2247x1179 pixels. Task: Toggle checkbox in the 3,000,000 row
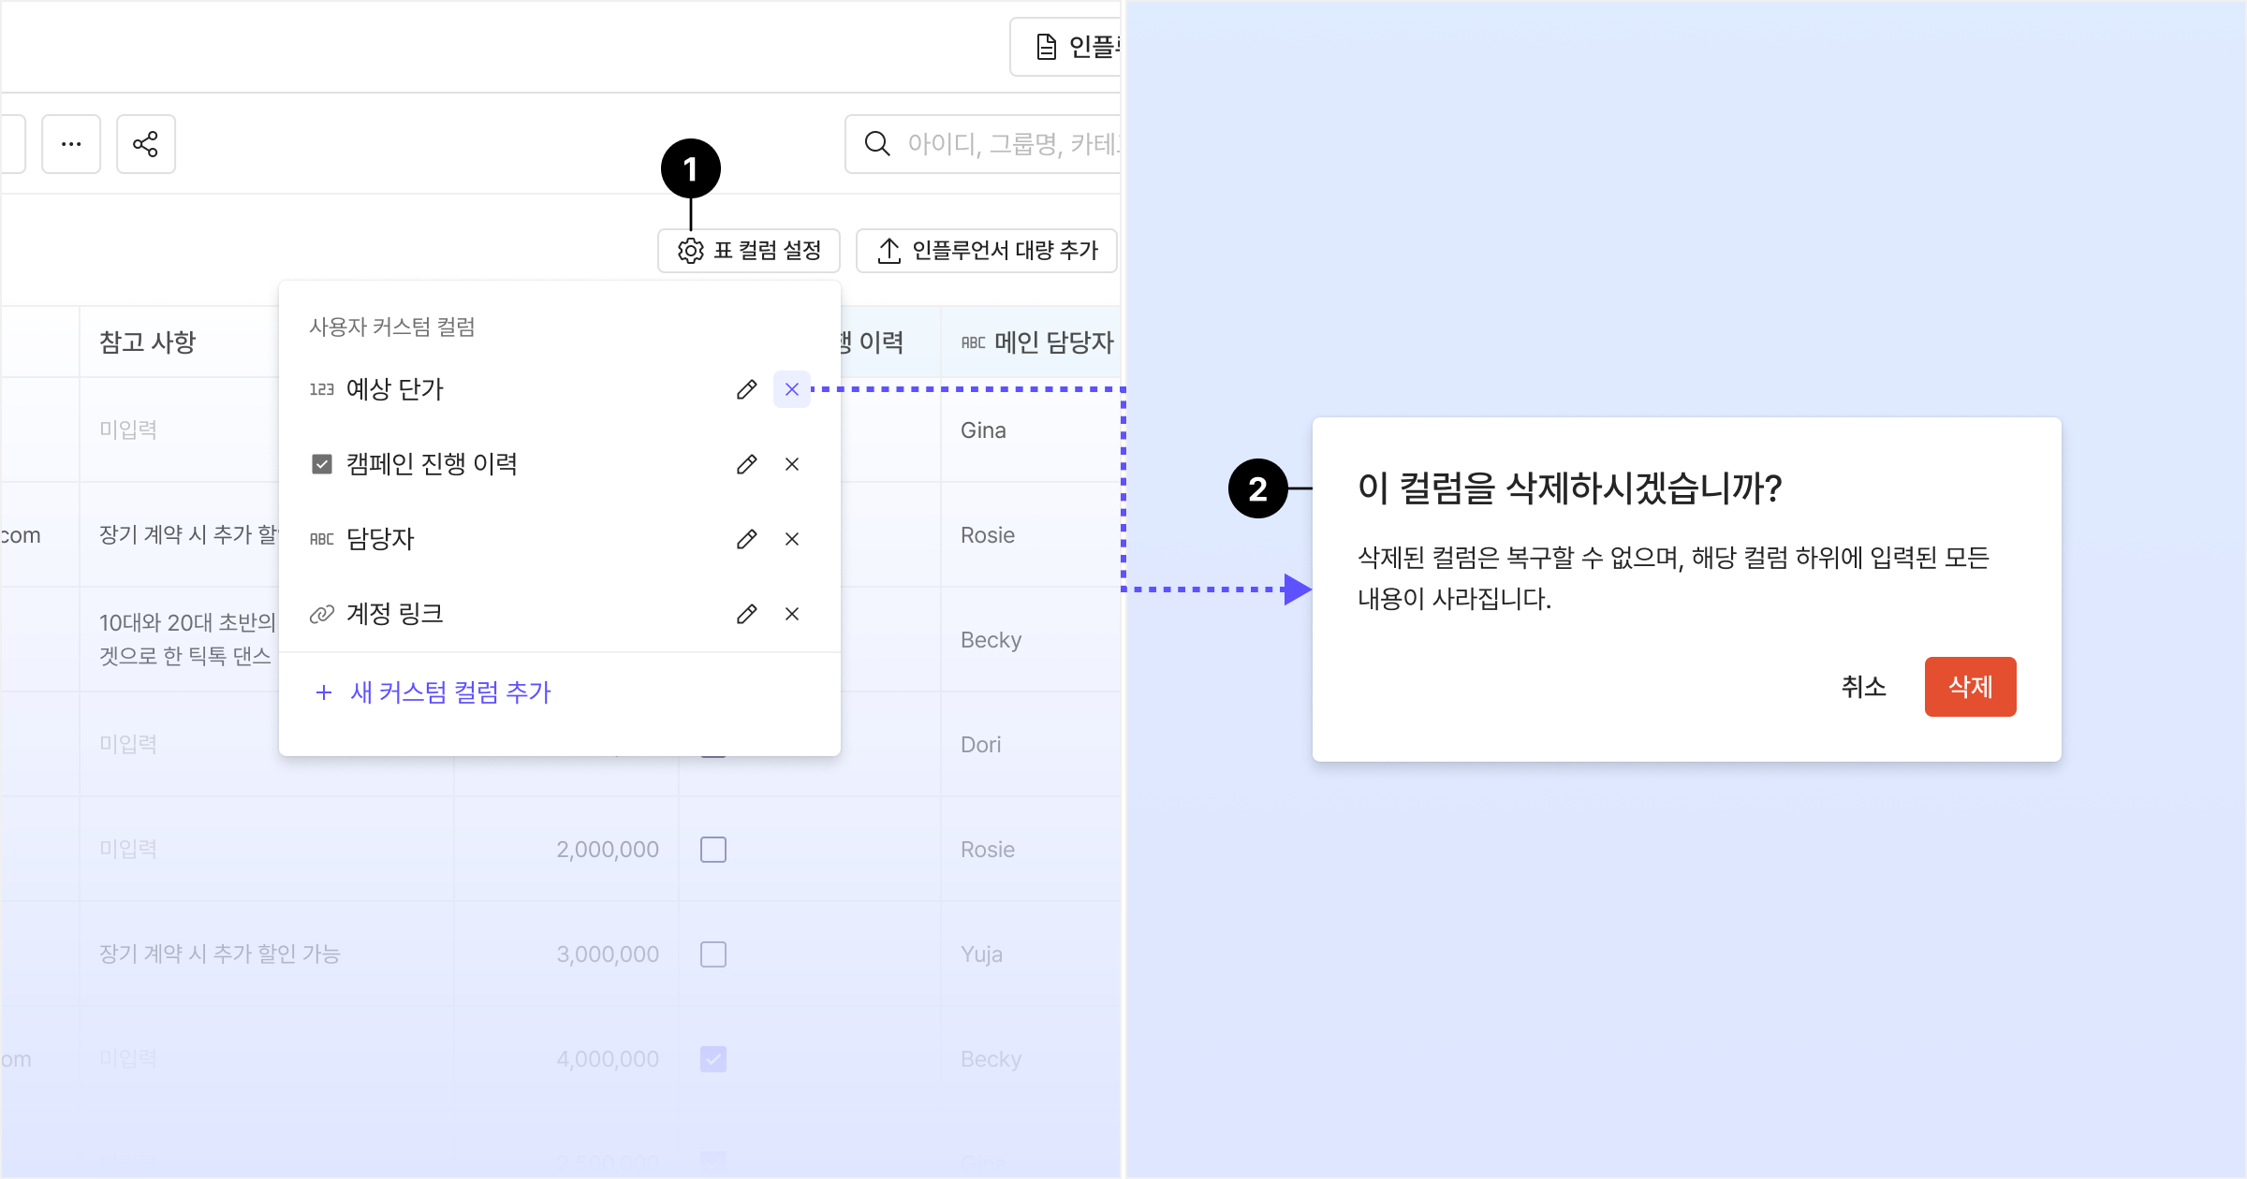(713, 954)
